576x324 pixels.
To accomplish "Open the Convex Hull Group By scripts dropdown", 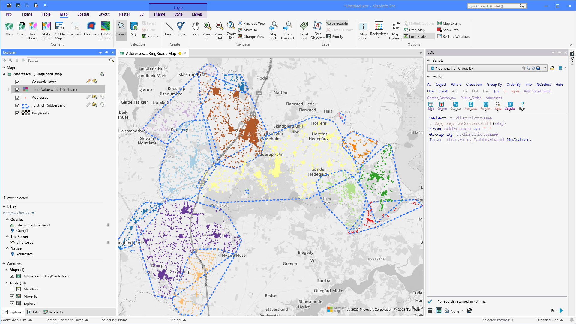I will pos(545,68).
